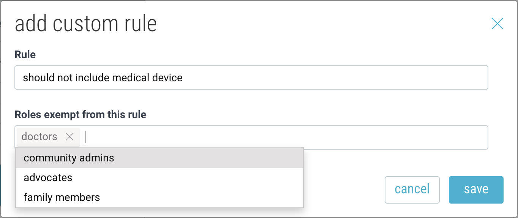Image resolution: width=518 pixels, height=218 pixels.
Task: Click the highlighted community admins entry
Action: point(69,158)
